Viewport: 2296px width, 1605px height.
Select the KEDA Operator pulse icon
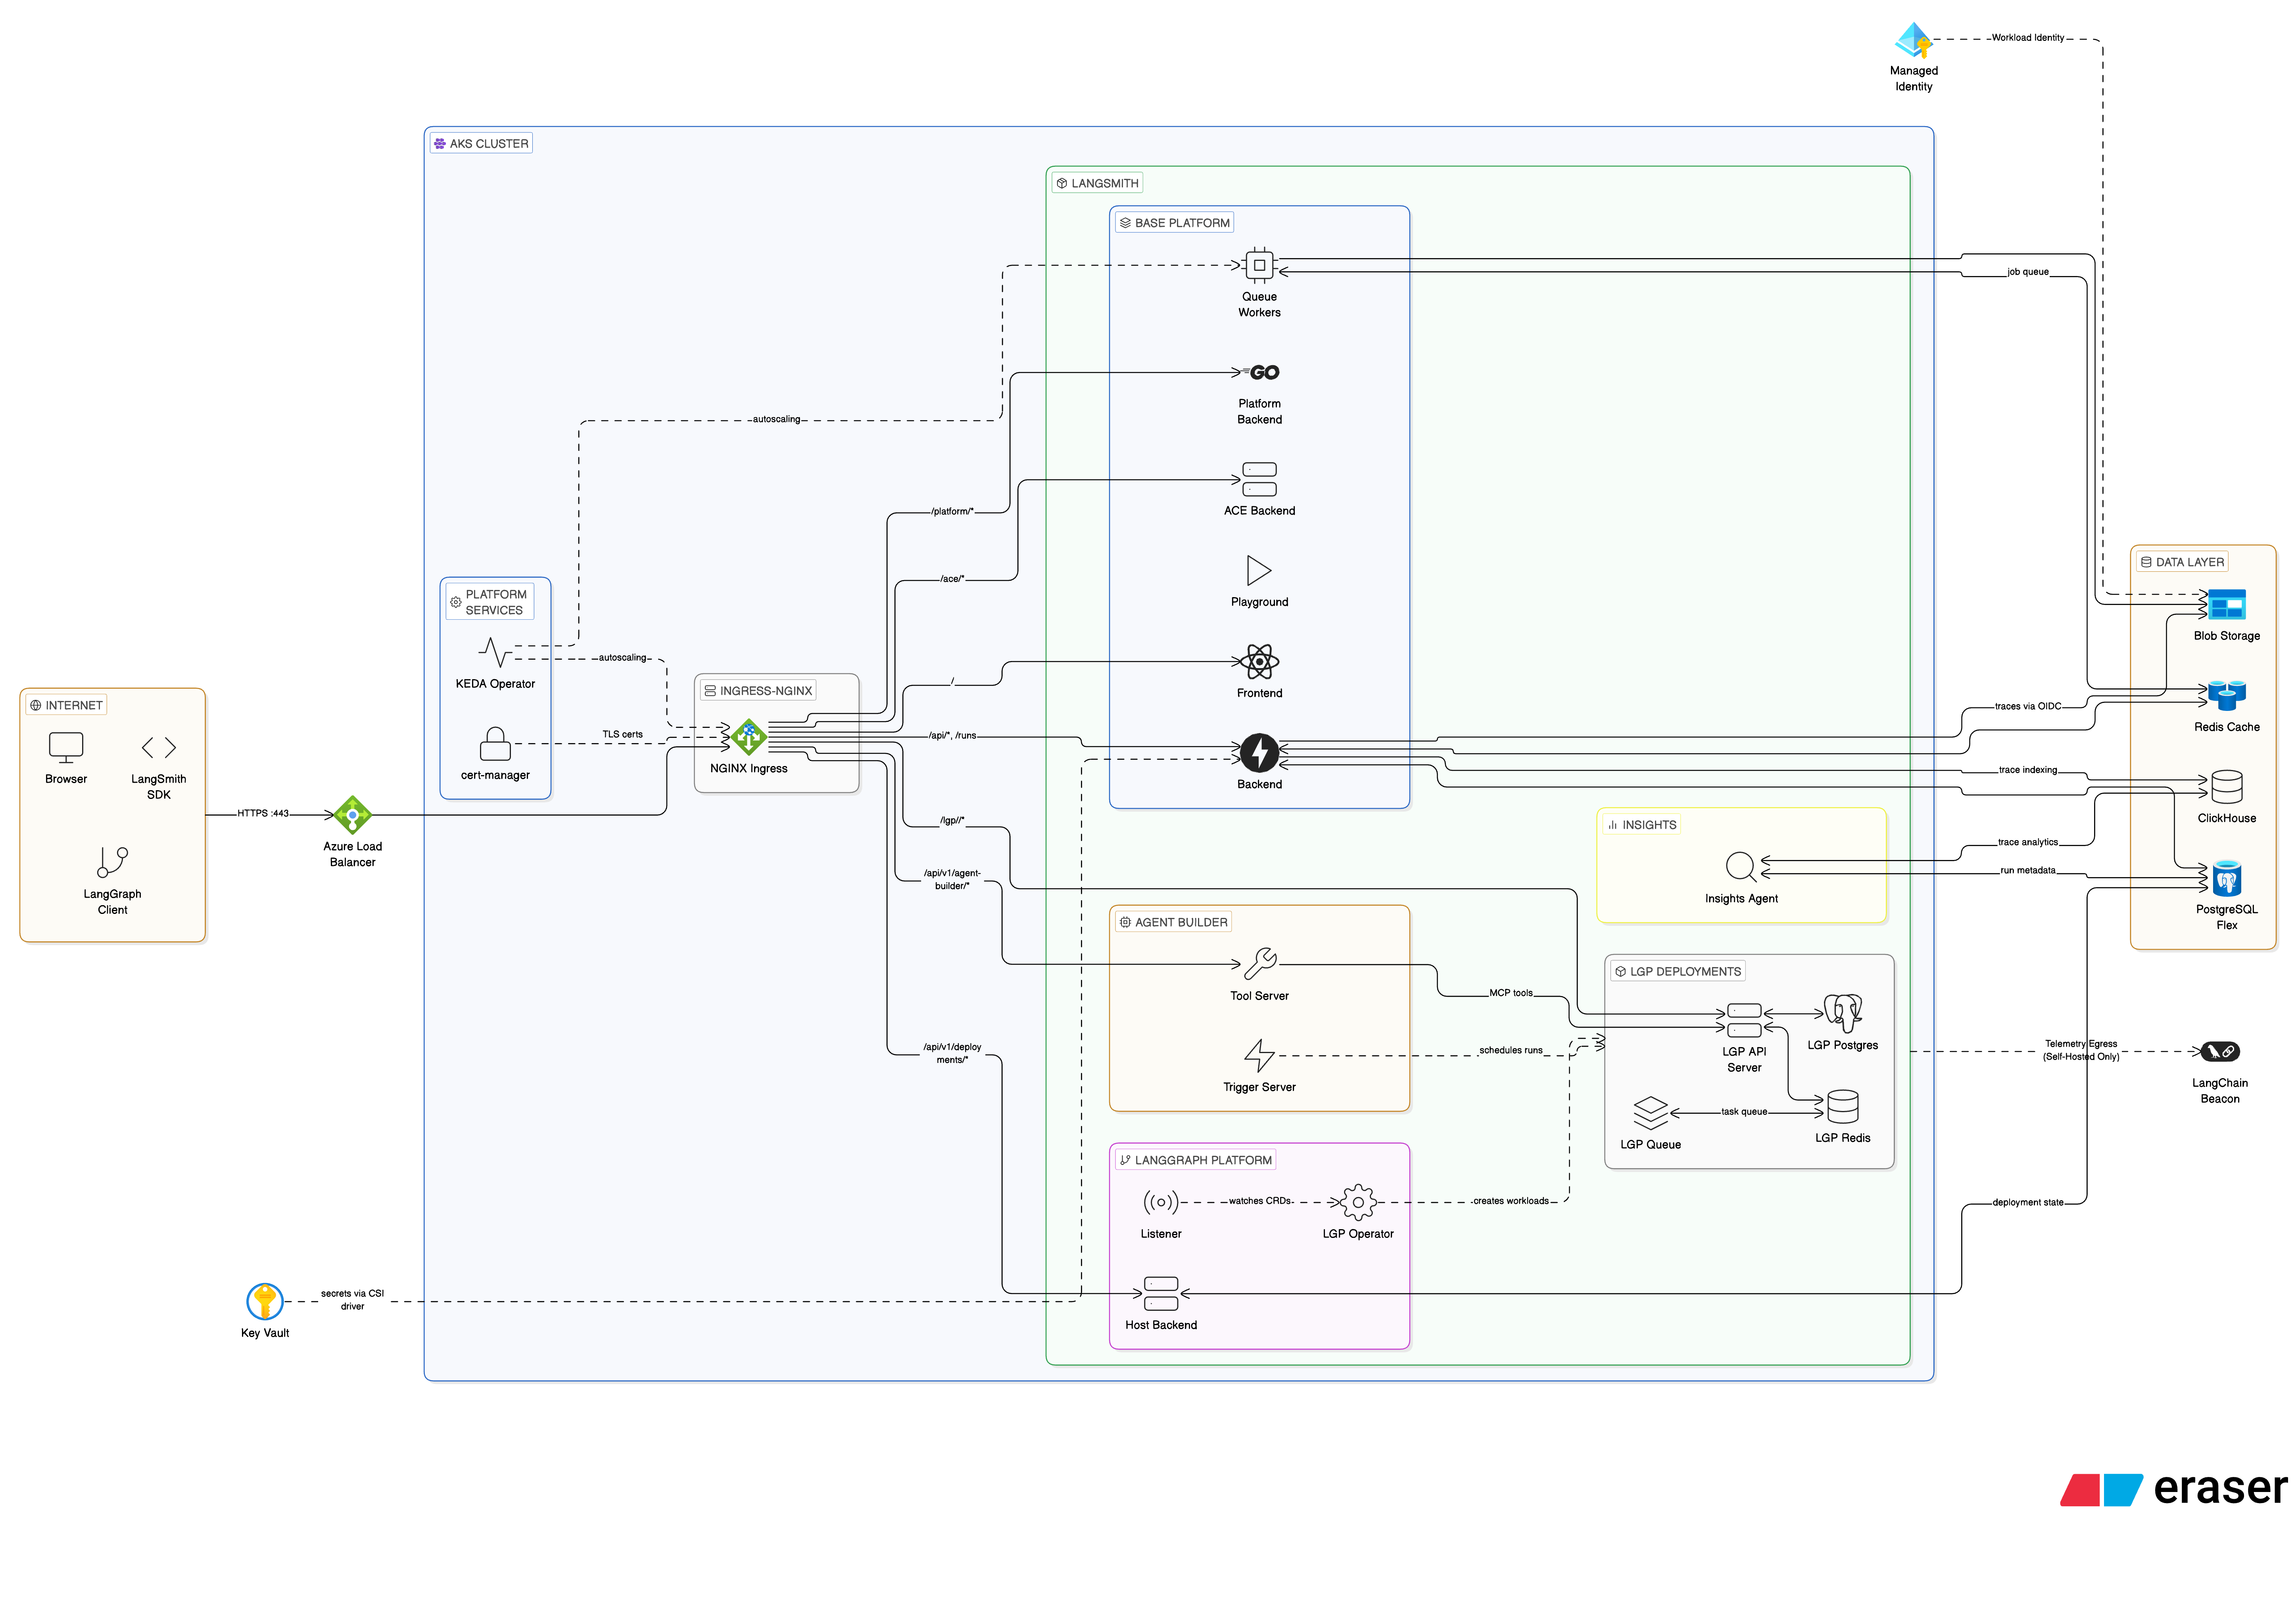pyautogui.click(x=495, y=653)
